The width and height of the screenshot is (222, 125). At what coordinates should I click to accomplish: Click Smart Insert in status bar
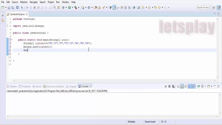150,122
